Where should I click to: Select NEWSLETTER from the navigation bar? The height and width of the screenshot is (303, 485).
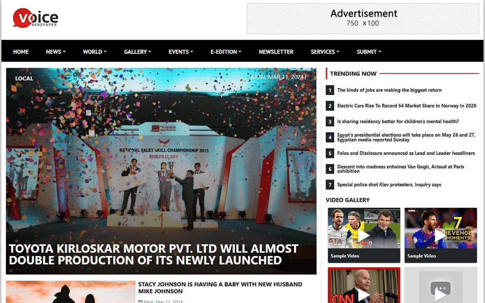coord(276,52)
